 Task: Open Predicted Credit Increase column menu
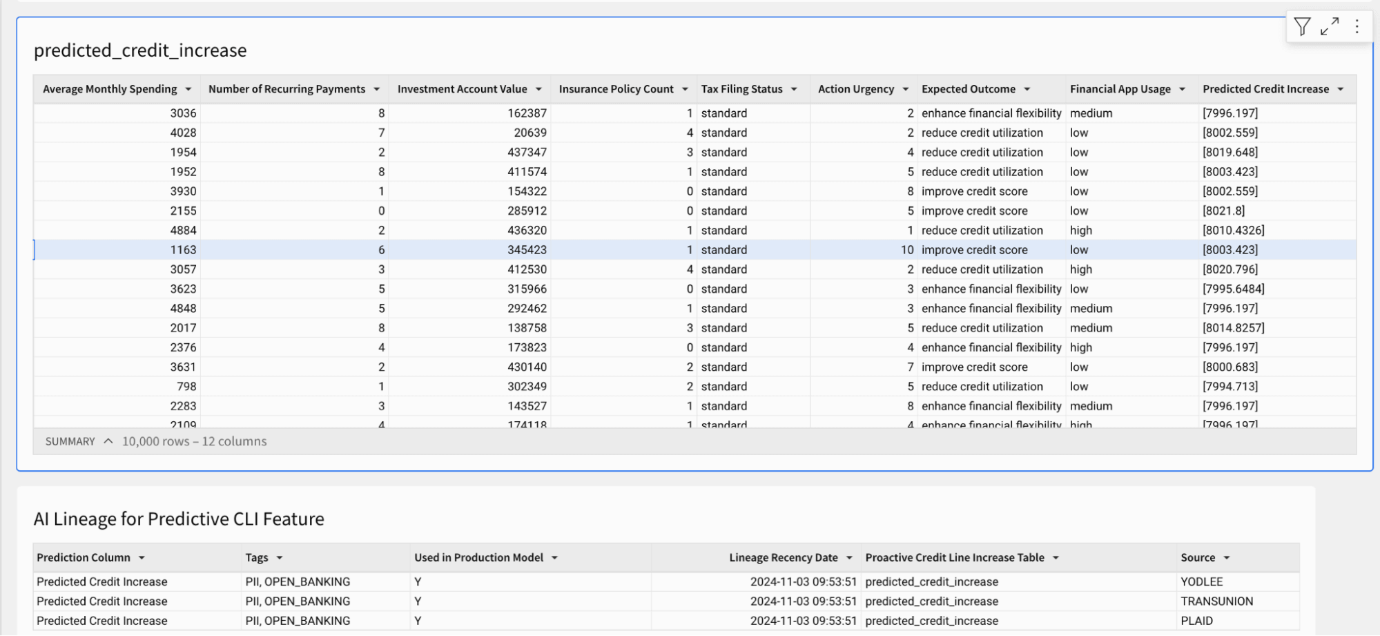[x=1341, y=89]
